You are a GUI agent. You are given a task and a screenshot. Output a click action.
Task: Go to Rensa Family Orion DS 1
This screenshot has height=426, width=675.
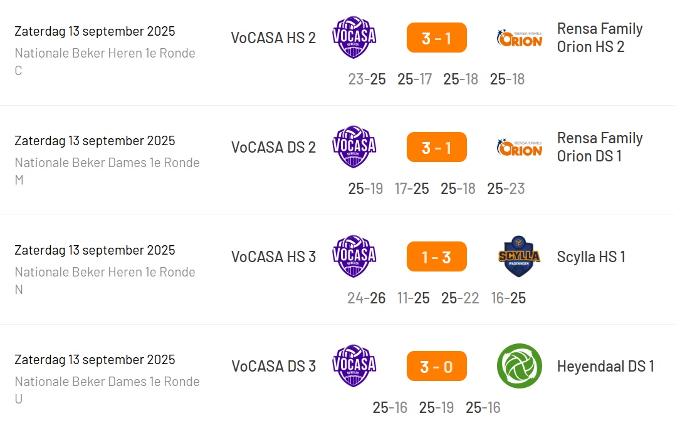(599, 147)
